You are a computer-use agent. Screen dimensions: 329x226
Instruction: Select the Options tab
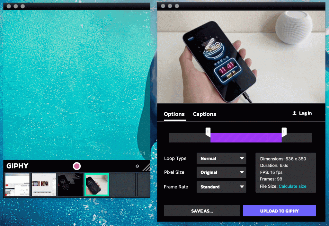coord(174,114)
